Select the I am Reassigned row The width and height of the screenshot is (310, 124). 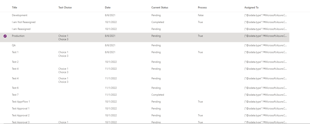coord(21,29)
